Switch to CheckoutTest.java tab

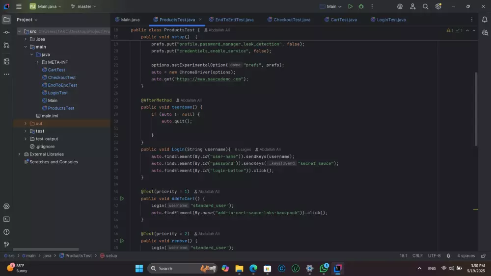coord(289,20)
